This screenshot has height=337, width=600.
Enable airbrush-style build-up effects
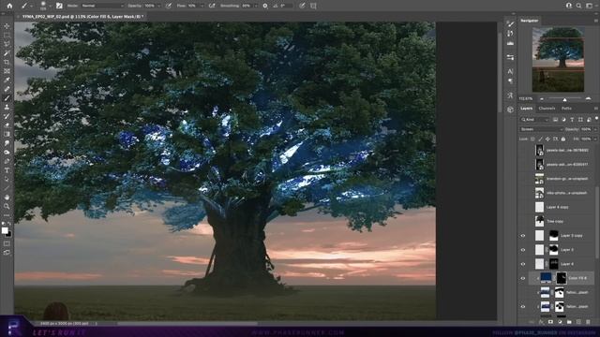212,6
